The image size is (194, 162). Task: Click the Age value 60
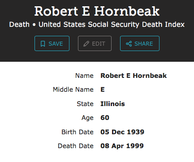pos(105,118)
